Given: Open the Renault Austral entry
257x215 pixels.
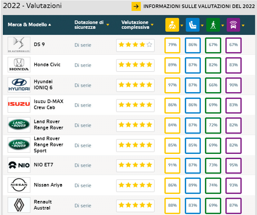Looking at the screenshot, I should point(43,205).
